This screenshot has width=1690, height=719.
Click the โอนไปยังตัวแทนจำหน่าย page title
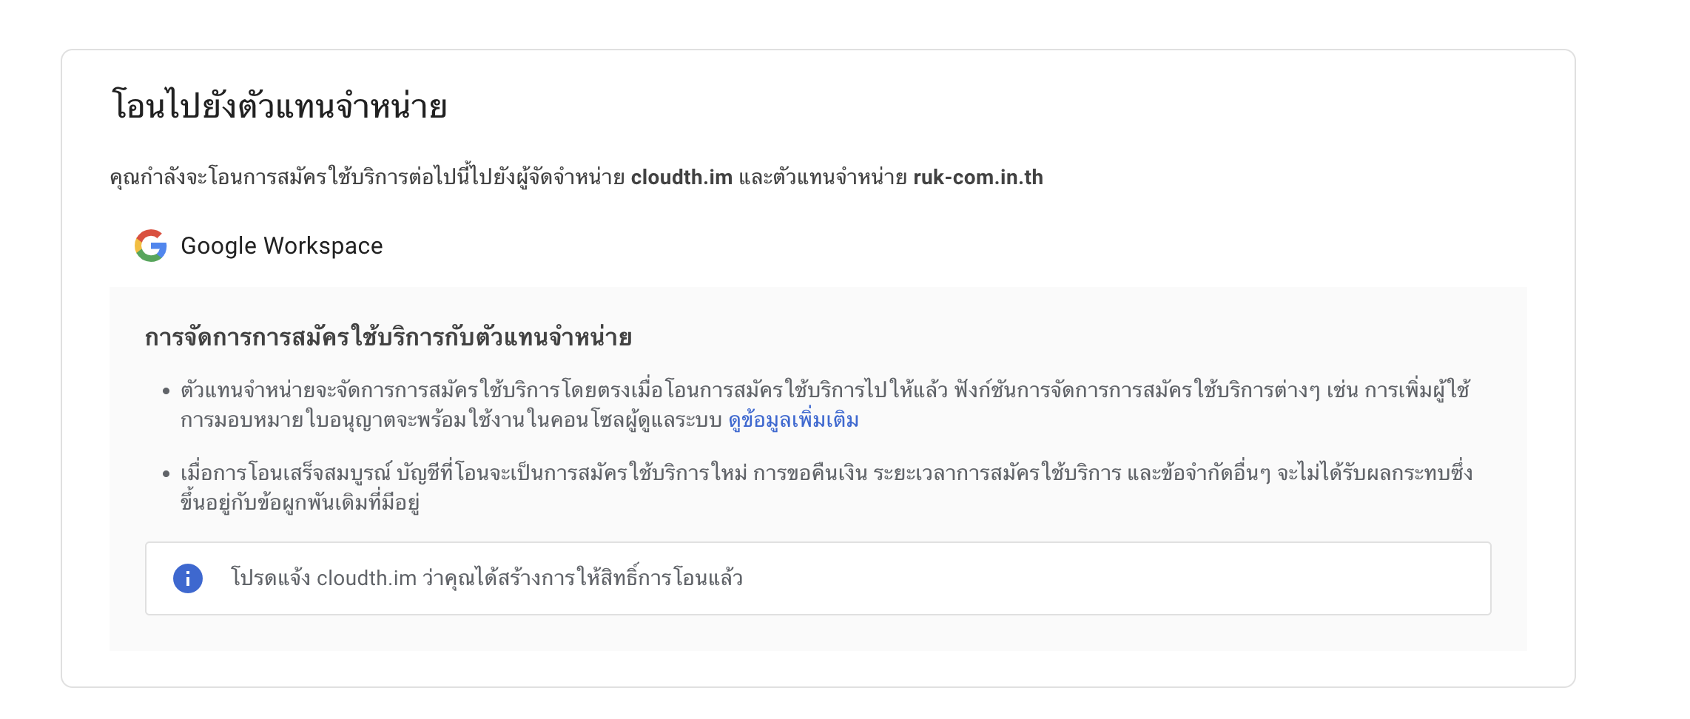pyautogui.click(x=279, y=105)
